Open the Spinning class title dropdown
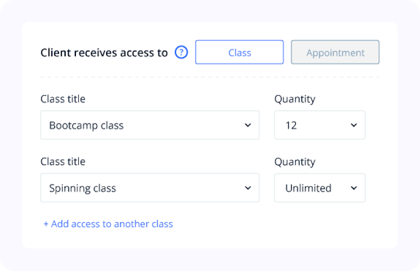 coord(149,188)
